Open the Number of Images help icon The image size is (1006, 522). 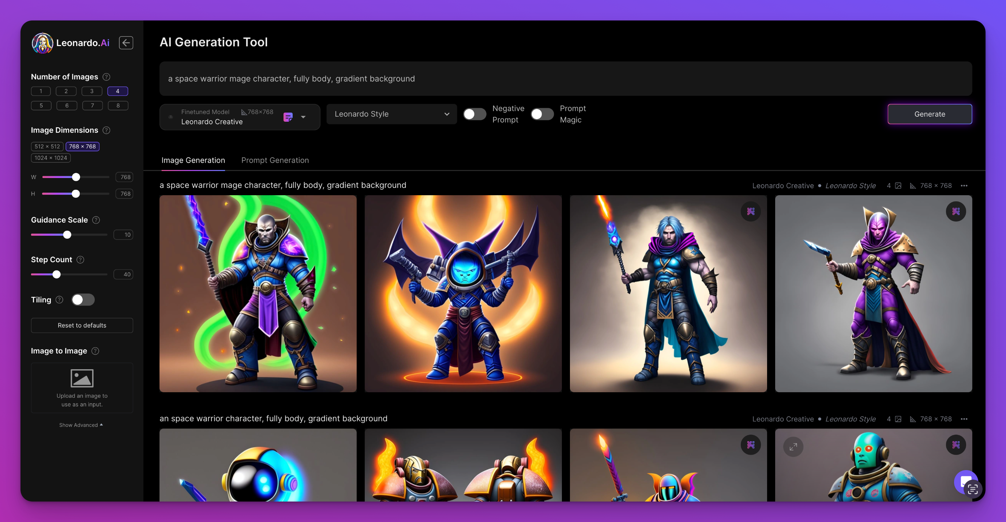click(x=106, y=77)
